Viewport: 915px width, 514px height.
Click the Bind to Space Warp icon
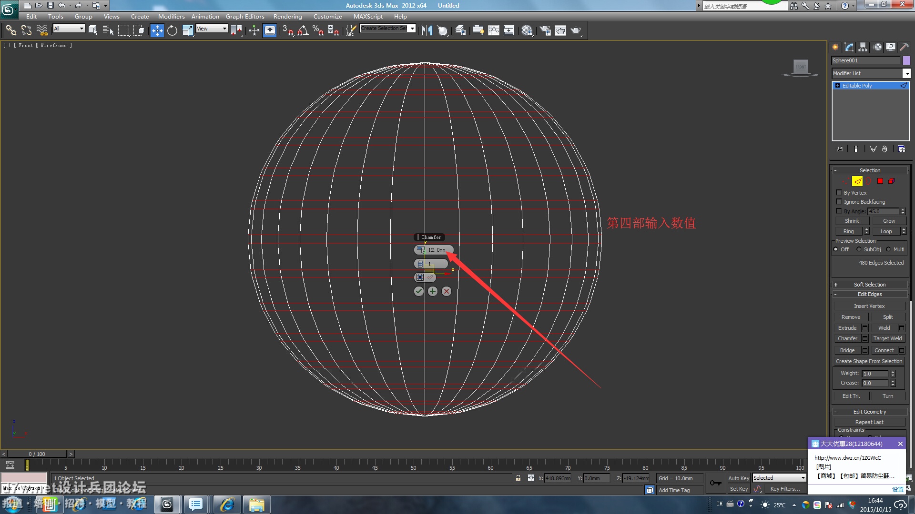tap(42, 30)
